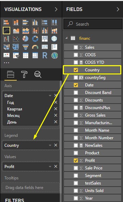Screen dimensions: 123x202
Task: Uncheck the Date field checkbox
Action: click(x=76, y=85)
